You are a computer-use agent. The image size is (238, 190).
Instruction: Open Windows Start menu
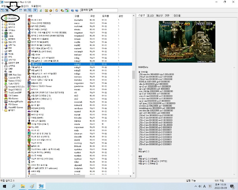coord(4,186)
